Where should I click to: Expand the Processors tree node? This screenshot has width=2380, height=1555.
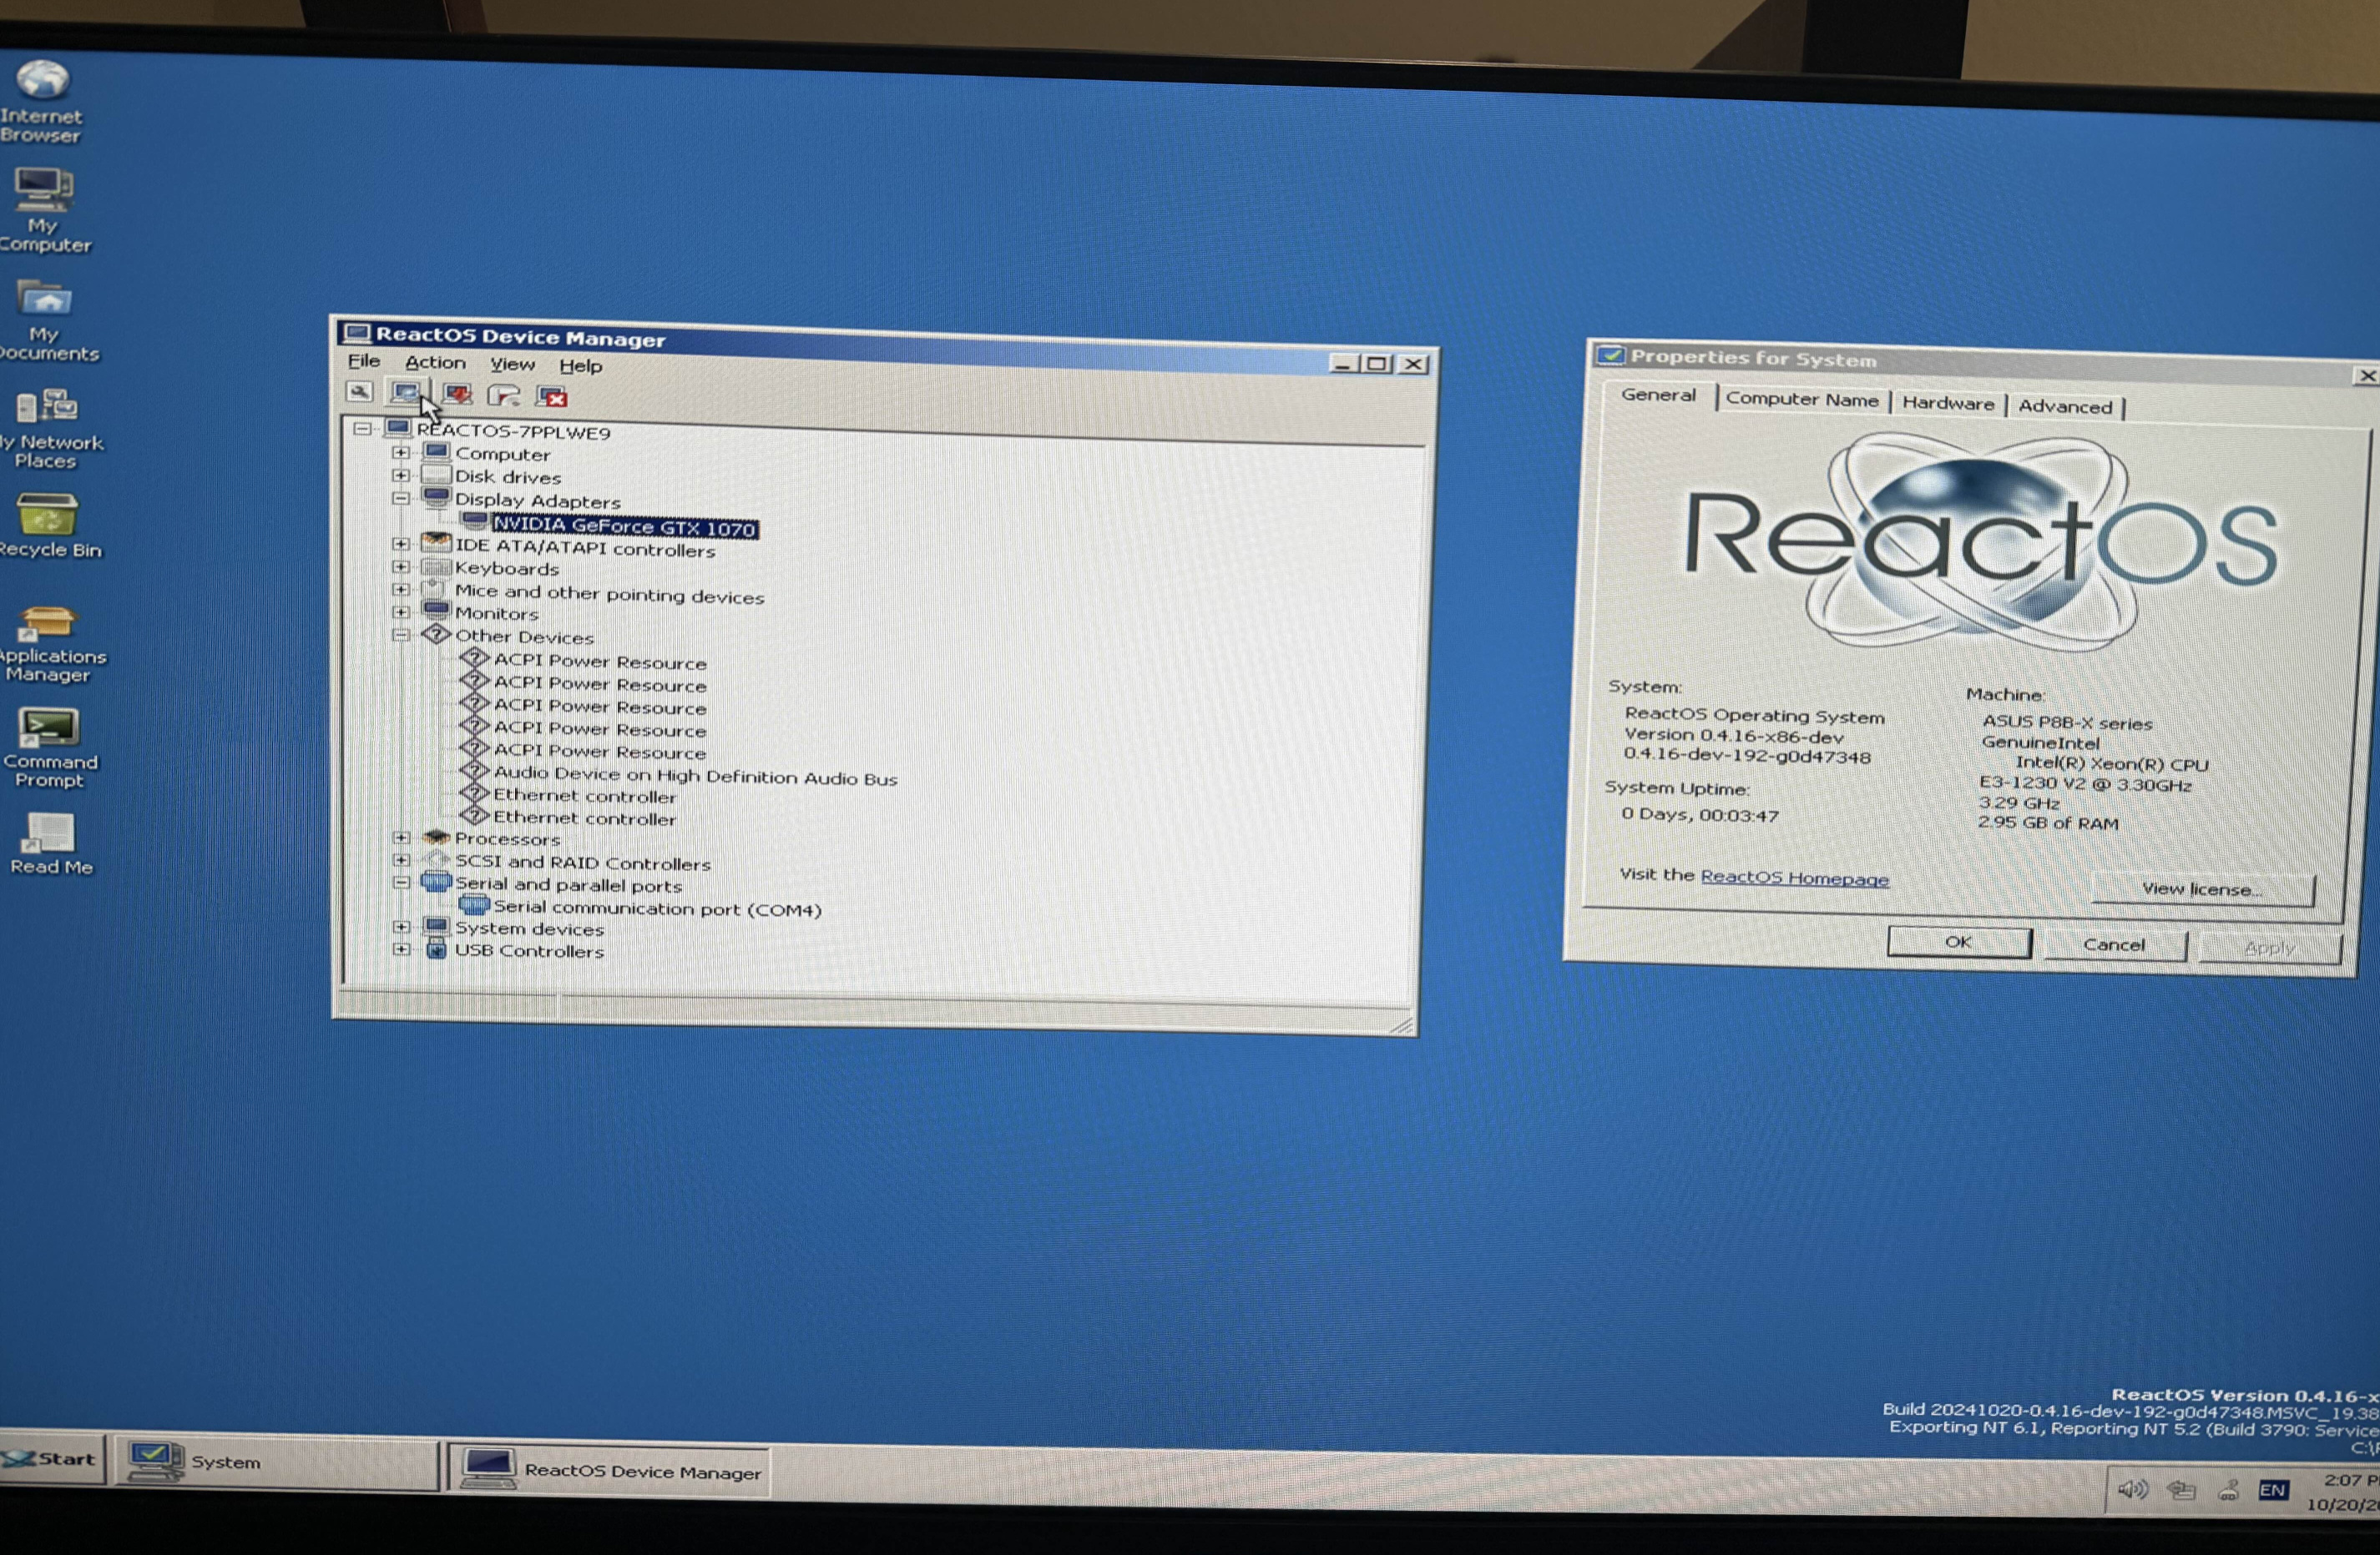click(401, 839)
